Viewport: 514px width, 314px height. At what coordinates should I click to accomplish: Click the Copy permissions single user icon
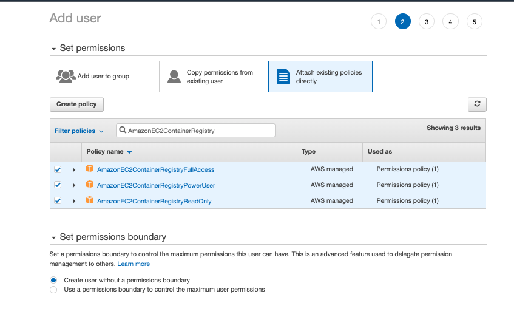pyautogui.click(x=174, y=77)
